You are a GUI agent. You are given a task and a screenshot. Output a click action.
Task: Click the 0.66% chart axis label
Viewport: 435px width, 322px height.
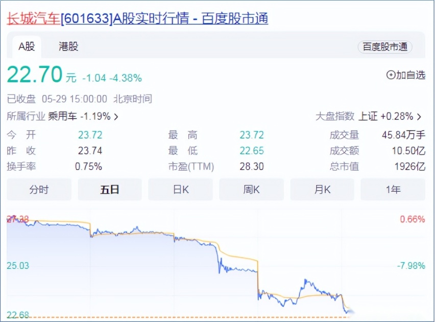pyautogui.click(x=412, y=219)
